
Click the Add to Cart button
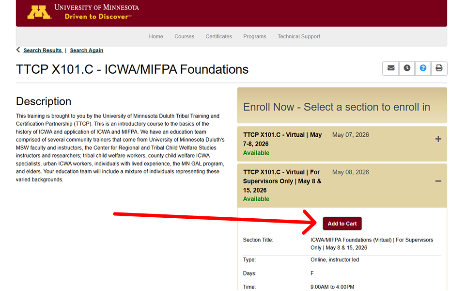point(342,224)
